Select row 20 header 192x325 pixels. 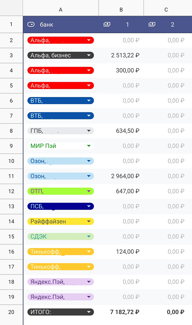11,312
